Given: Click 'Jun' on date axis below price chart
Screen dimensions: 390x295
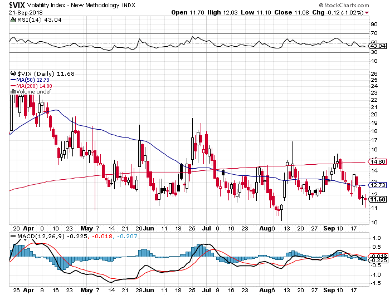Looking at the screenshot, I should point(149,228).
